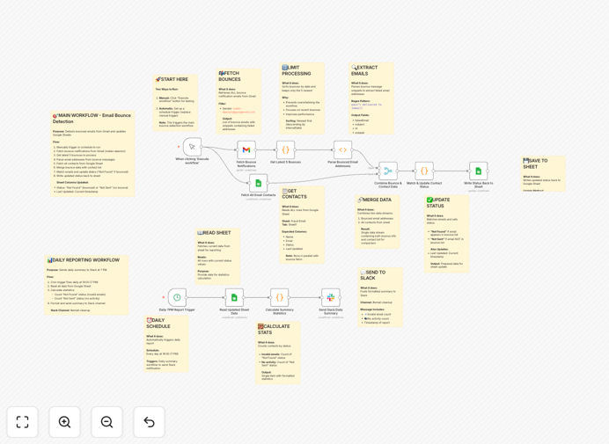609x444 pixels.
Task: Open the Fetch Bounce Notifications Gmail node
Action: [246, 149]
